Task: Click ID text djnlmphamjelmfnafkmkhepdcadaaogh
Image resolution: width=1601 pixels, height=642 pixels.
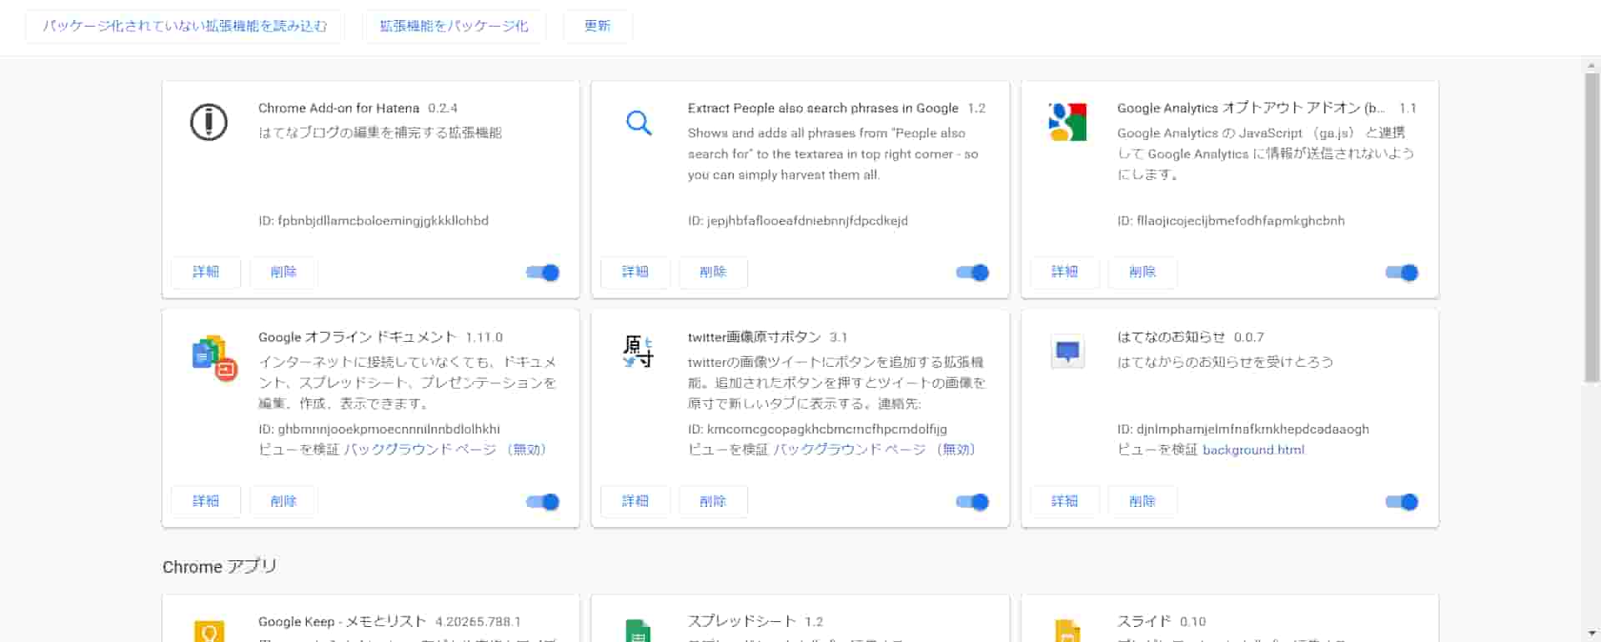Action: [x=1252, y=429]
